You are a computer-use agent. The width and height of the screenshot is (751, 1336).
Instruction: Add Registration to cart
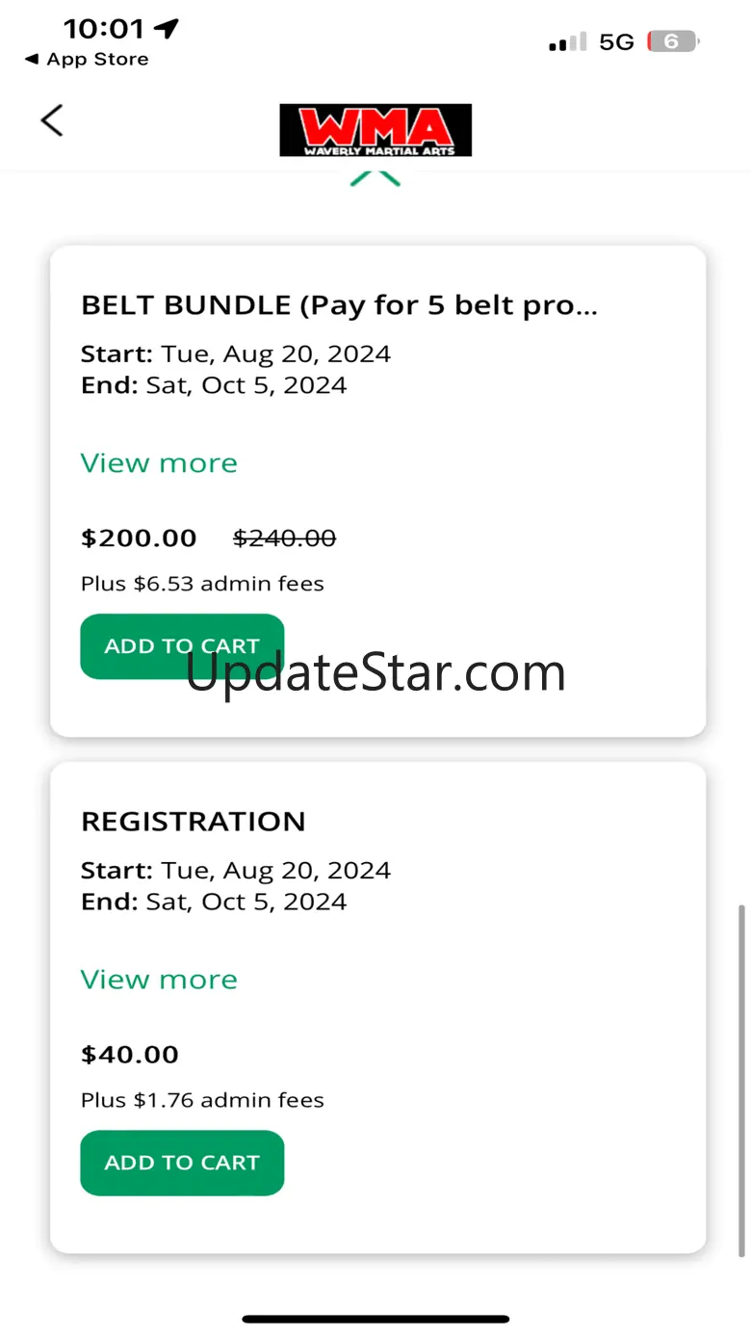[182, 1163]
